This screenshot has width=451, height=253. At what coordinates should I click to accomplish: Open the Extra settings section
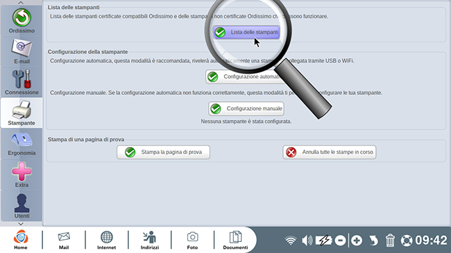(x=22, y=175)
